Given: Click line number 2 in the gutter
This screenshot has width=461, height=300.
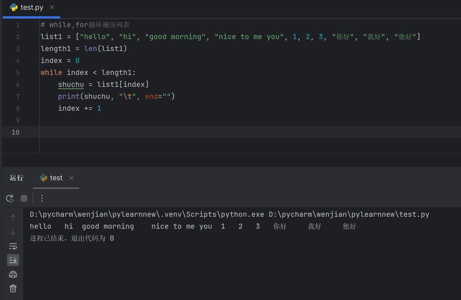Looking at the screenshot, I should 18,37.
